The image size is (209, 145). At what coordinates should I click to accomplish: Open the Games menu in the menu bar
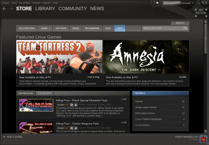click(x=46, y=3)
